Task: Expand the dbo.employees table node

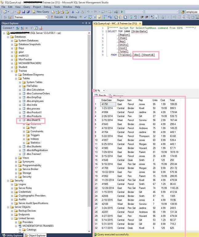Action: (20, 101)
